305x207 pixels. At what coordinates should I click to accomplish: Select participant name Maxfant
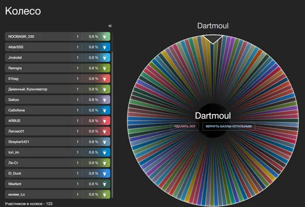(x=15, y=184)
